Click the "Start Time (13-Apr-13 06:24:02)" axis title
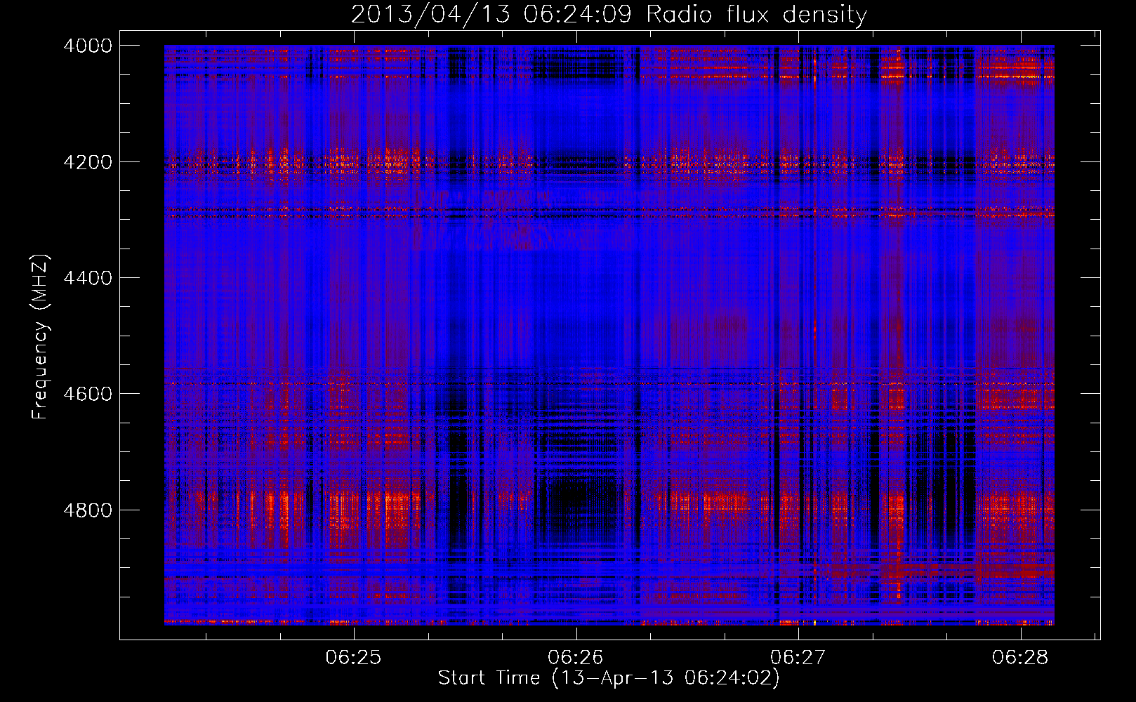 609,678
